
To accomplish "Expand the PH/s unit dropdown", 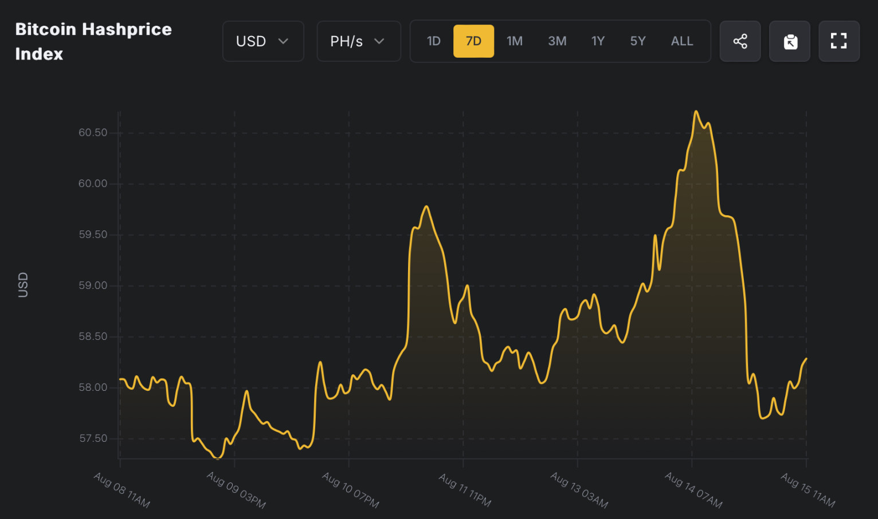I will pos(358,41).
